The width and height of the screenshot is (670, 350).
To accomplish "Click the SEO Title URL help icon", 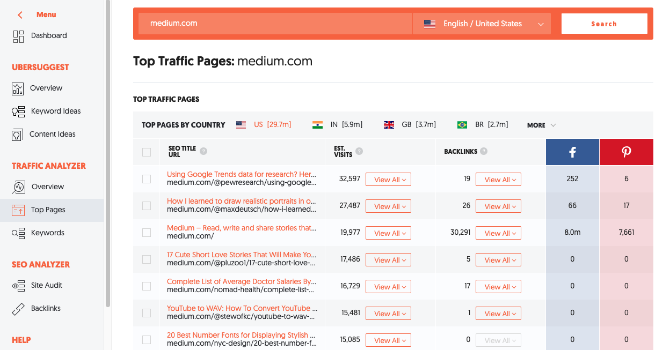I will coord(203,151).
